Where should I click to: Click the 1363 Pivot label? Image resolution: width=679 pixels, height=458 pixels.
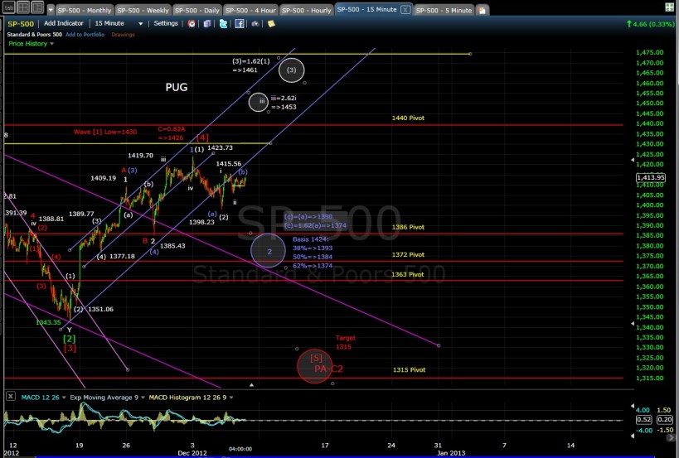tap(408, 274)
